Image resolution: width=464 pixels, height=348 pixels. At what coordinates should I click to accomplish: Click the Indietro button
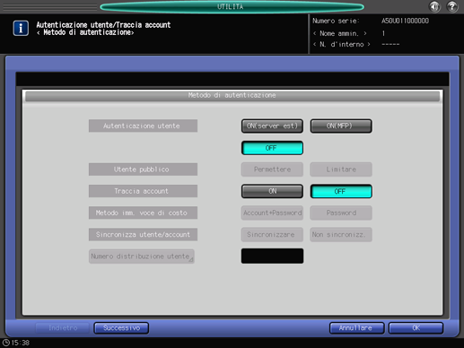pos(63,328)
